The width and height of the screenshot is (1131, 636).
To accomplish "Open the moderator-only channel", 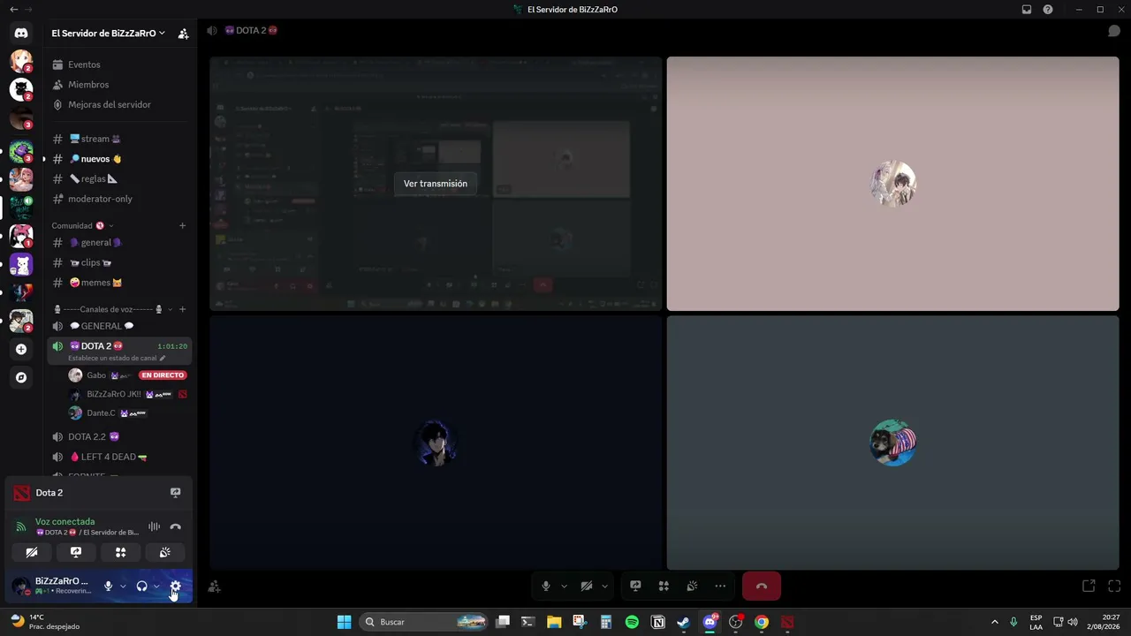I will pyautogui.click(x=119, y=199).
